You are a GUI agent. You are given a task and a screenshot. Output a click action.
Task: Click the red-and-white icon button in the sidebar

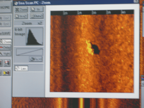(x=7, y=63)
